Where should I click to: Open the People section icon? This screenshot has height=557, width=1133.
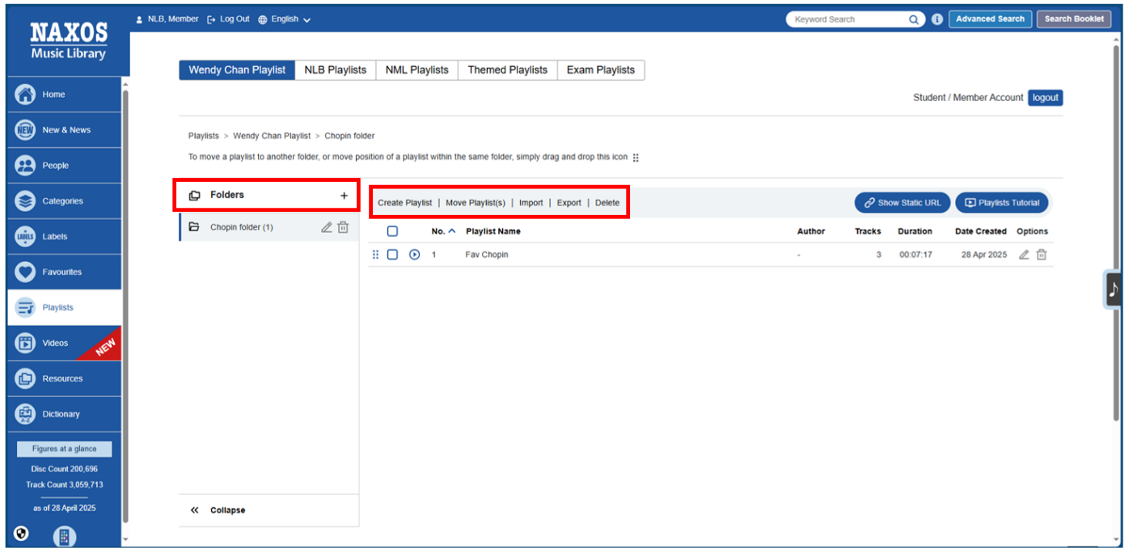tap(25, 166)
